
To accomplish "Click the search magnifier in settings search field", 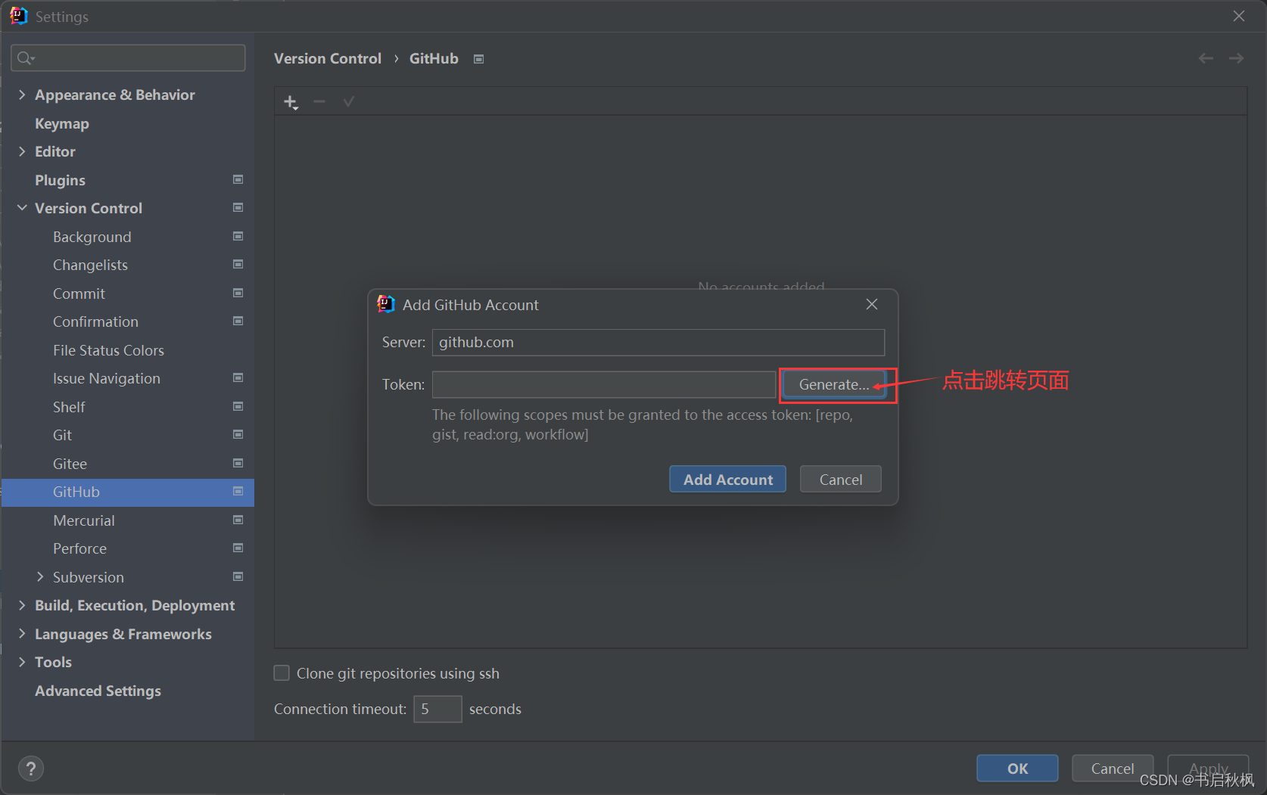I will click(25, 57).
